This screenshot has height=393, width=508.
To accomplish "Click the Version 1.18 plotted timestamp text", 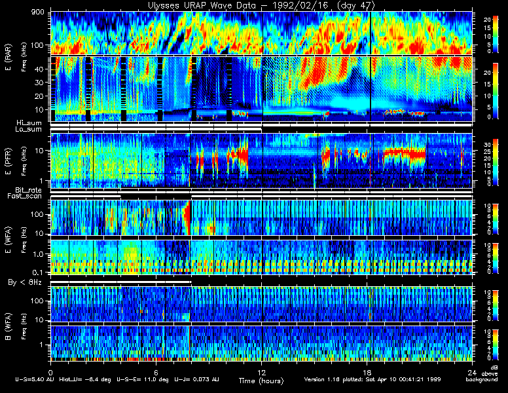I will (x=372, y=379).
